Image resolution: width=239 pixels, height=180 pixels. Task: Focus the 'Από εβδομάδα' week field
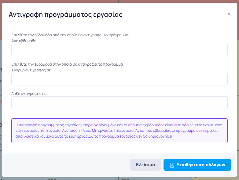click(119, 50)
